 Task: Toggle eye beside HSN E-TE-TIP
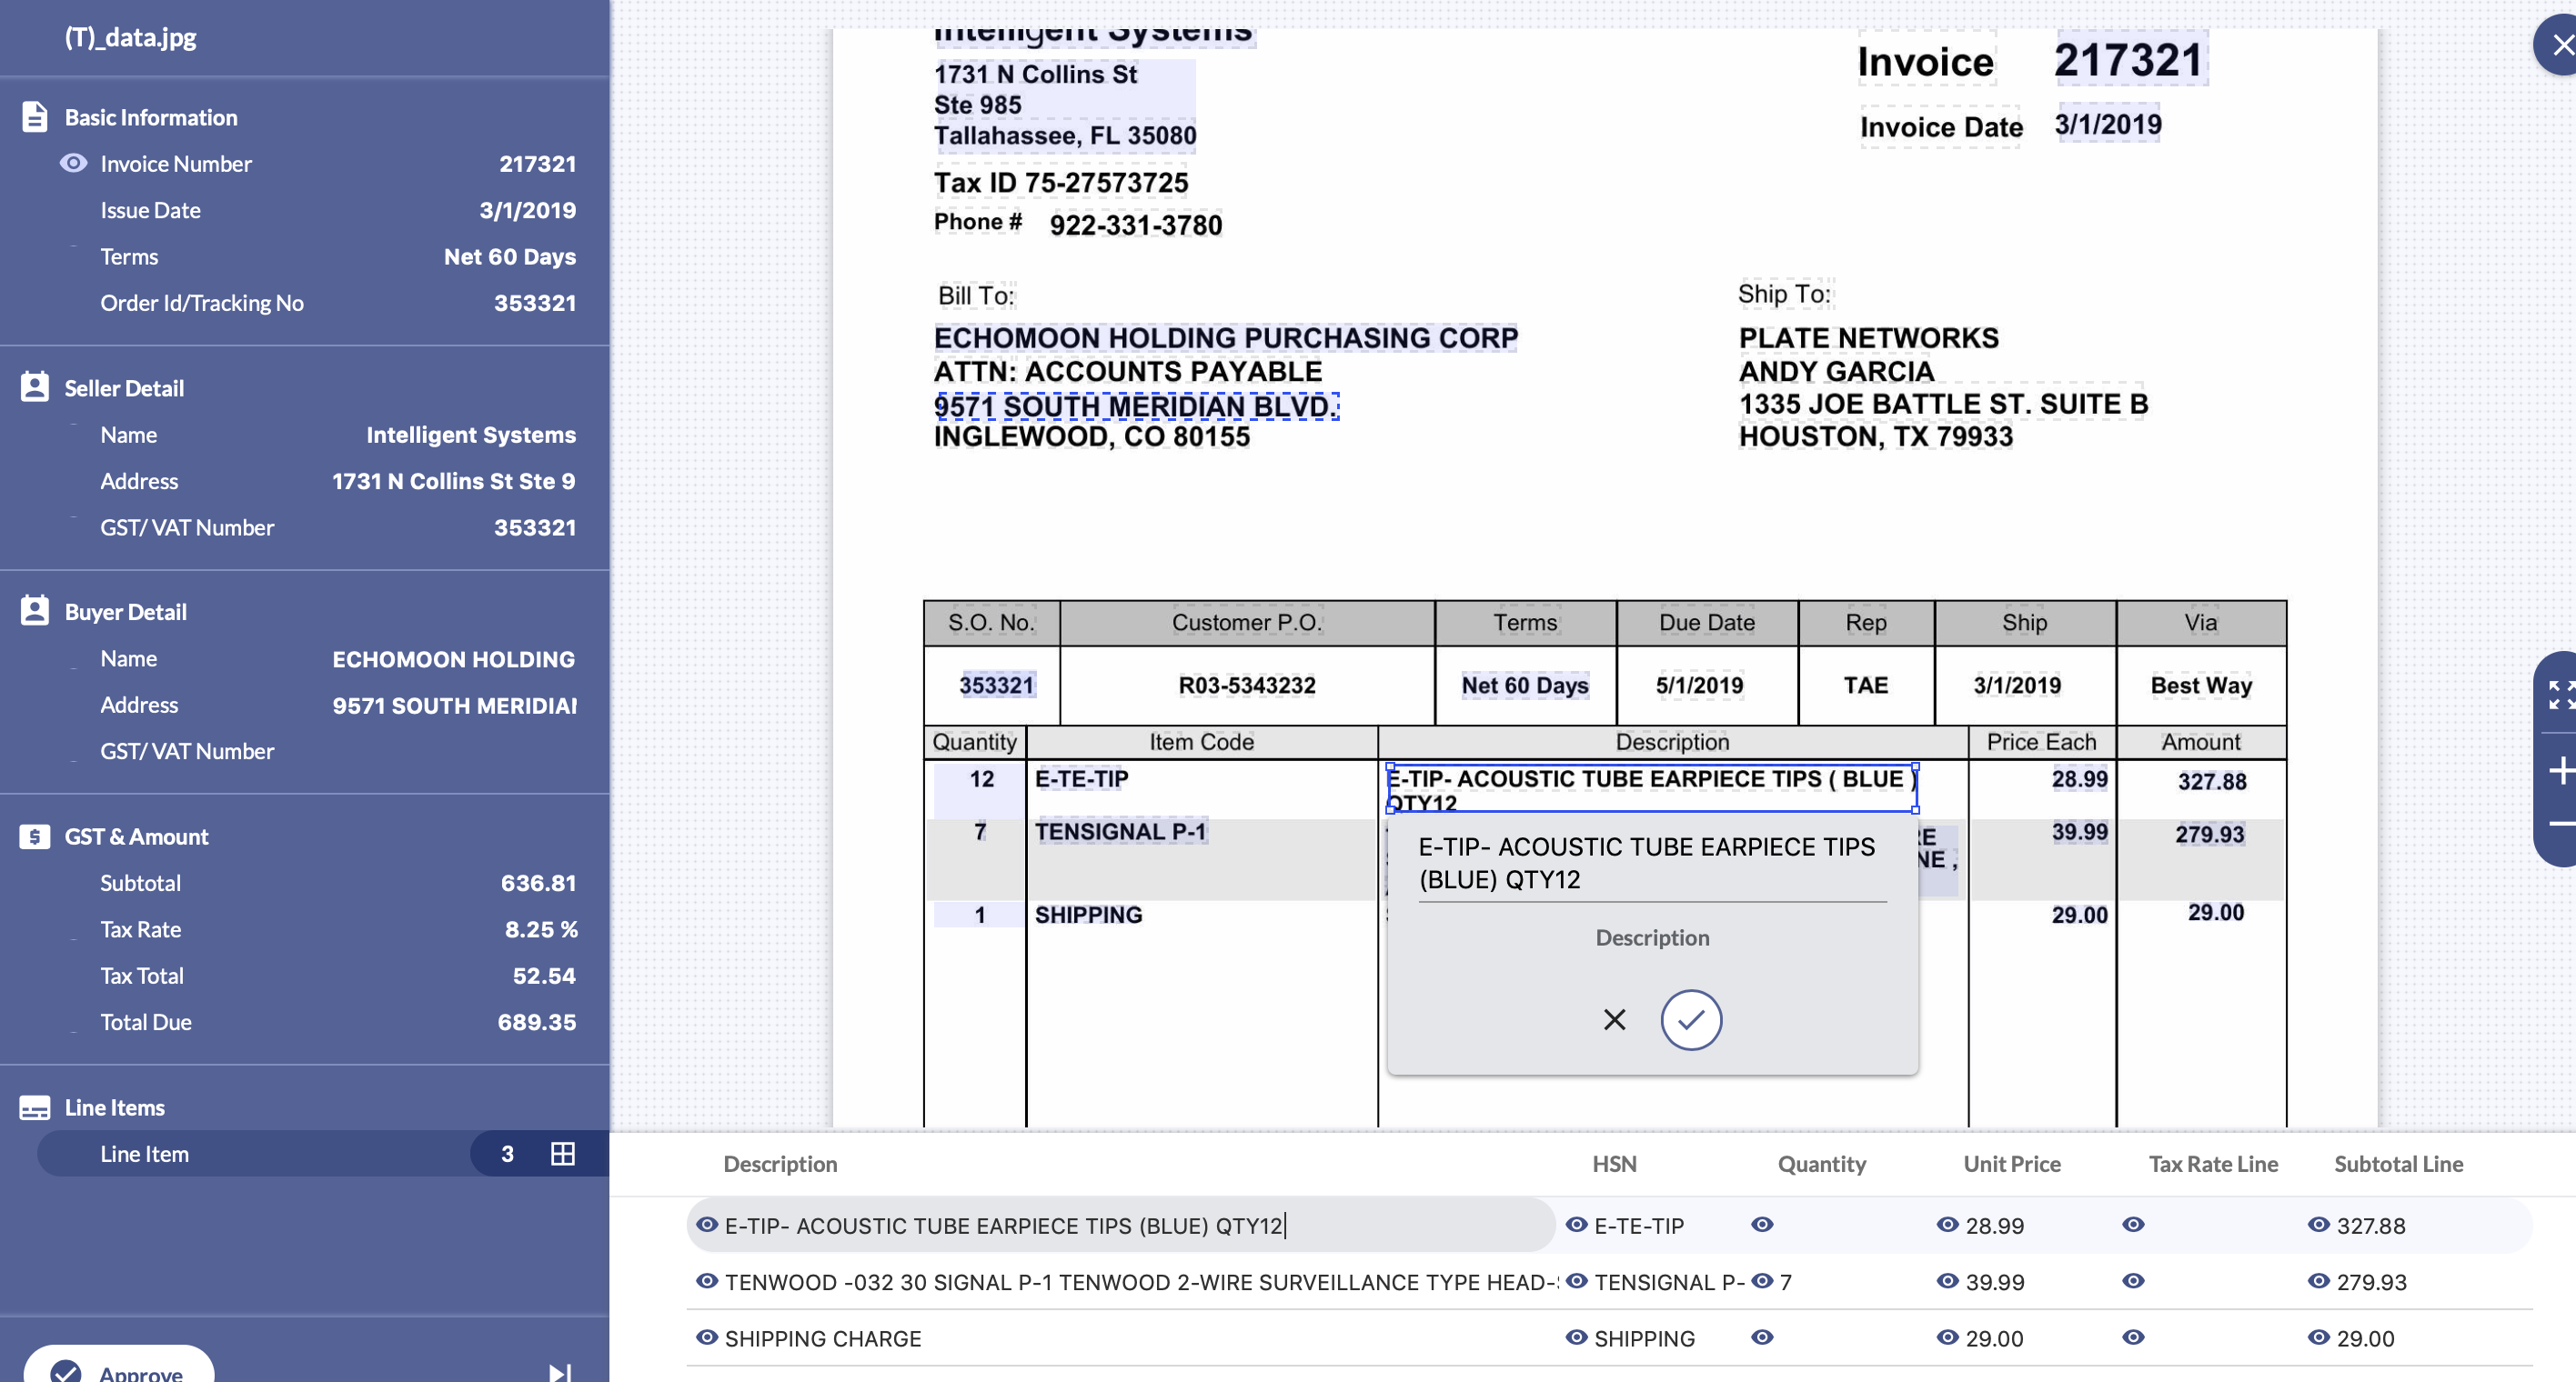1577,1225
